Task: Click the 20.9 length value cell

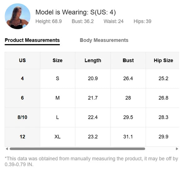Action: point(93,78)
